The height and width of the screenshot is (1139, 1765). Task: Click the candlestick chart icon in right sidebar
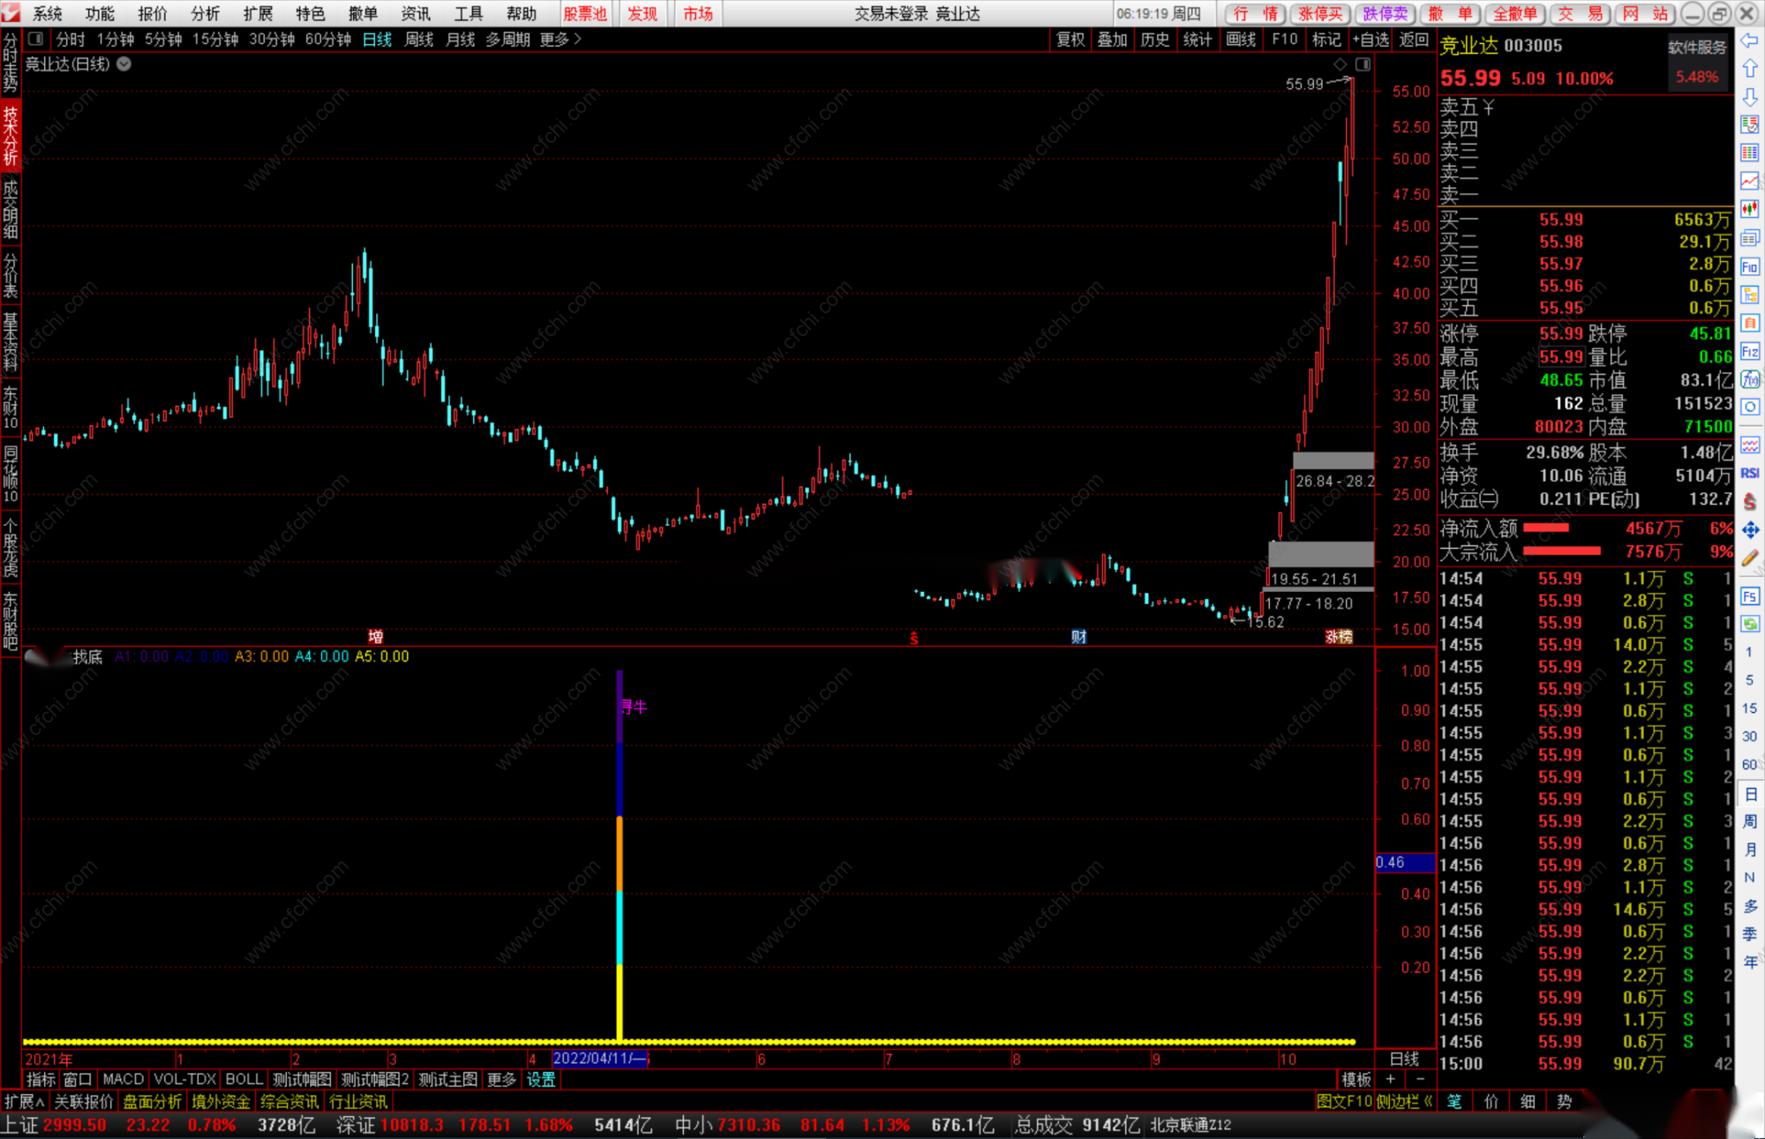(x=1750, y=209)
